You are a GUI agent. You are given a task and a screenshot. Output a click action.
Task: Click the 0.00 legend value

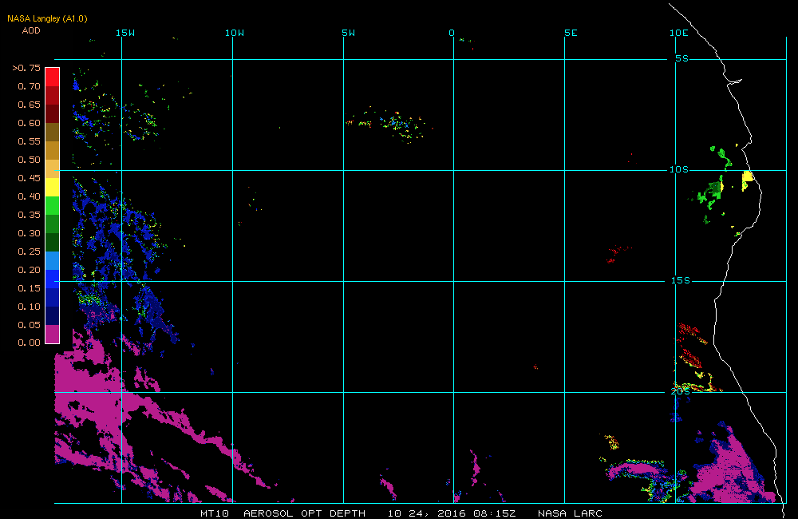point(29,343)
